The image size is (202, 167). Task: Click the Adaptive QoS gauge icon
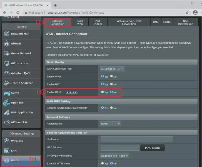(6, 73)
